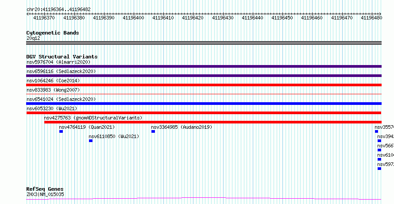Select the blue square below nsv3364985
The image size is (394, 204).
(x=153, y=131)
